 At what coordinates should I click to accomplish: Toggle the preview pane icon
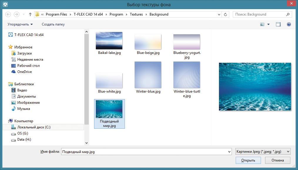tap(278, 24)
